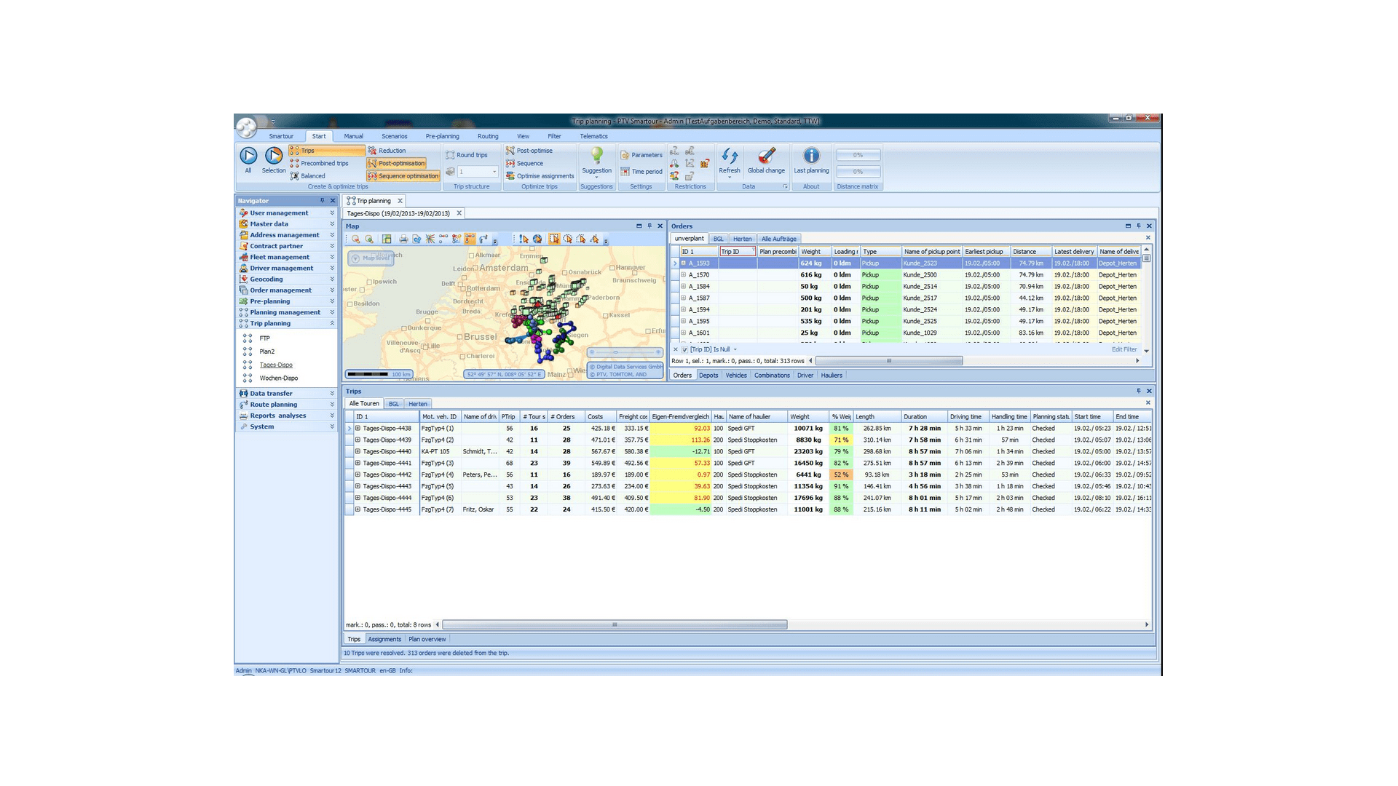Expand order A_1570 row

click(x=683, y=275)
